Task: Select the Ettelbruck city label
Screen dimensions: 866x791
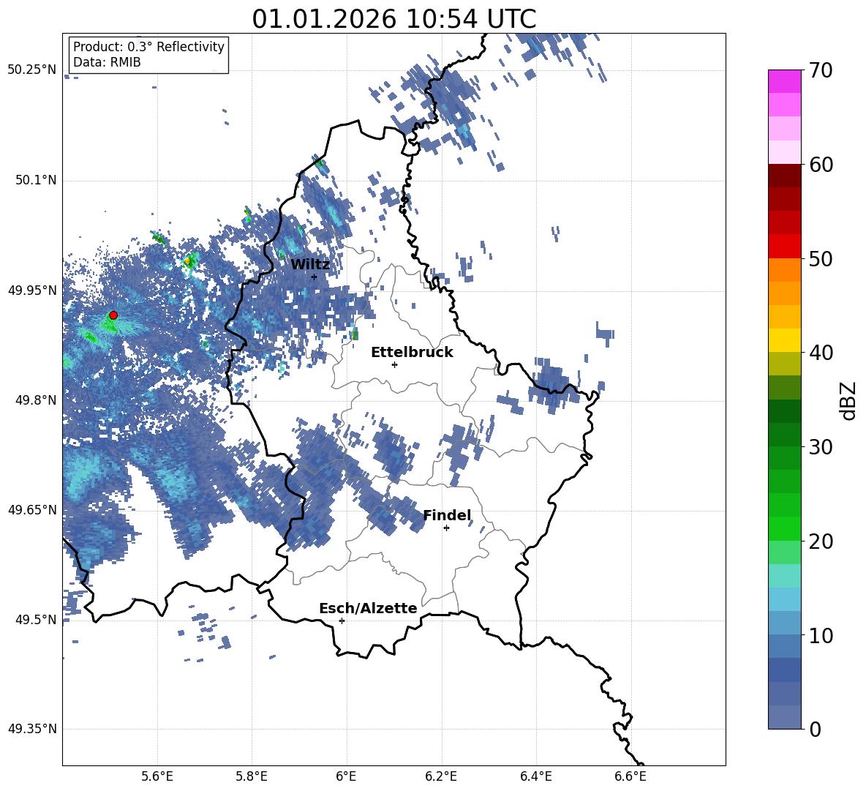Action: tap(412, 353)
